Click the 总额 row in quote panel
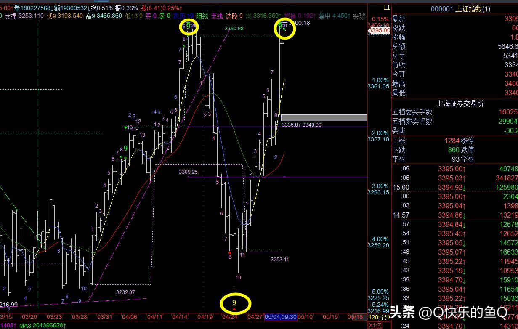This screenshot has height=329, width=518. [455, 47]
